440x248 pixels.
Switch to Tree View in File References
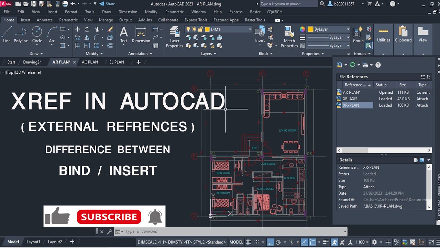(x=429, y=77)
